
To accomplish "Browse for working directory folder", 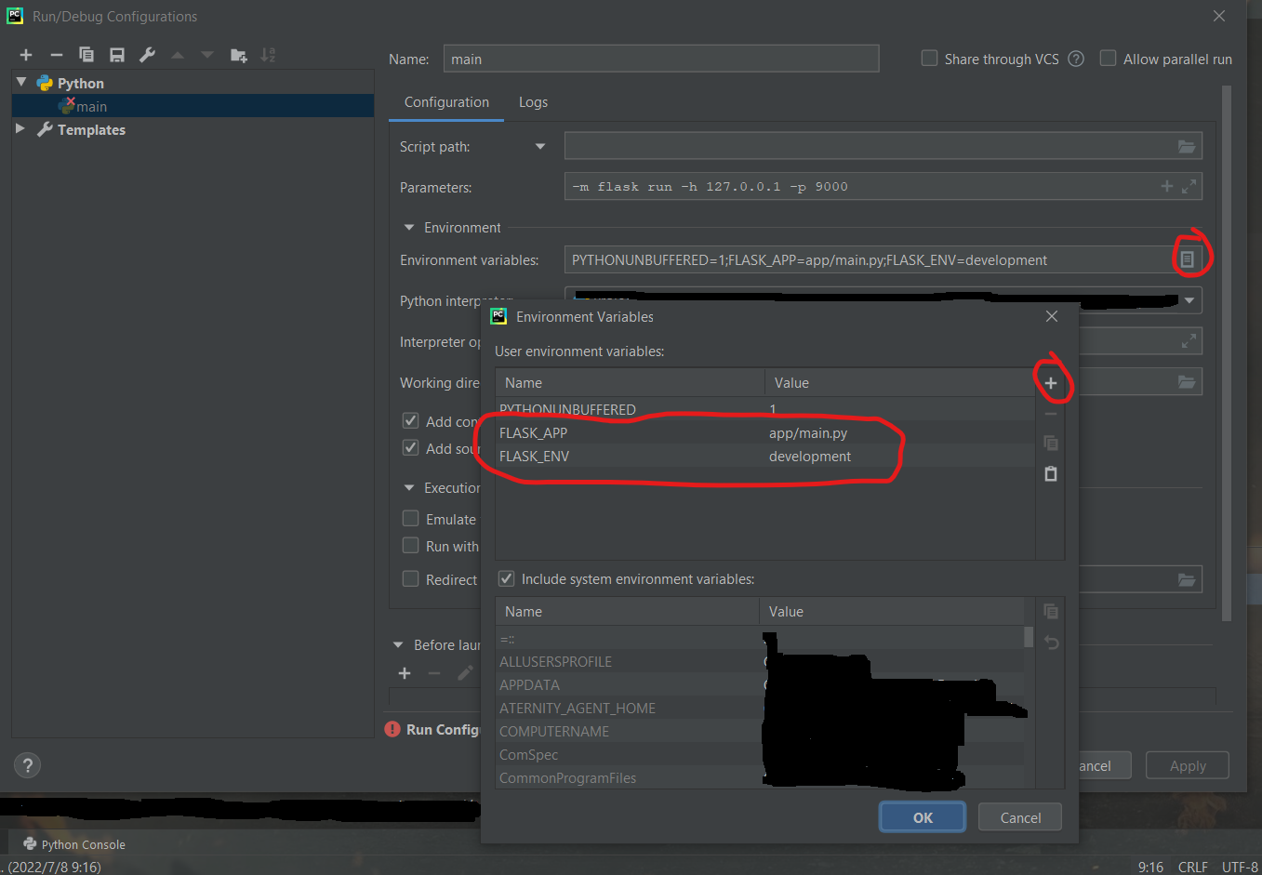I will [1187, 382].
